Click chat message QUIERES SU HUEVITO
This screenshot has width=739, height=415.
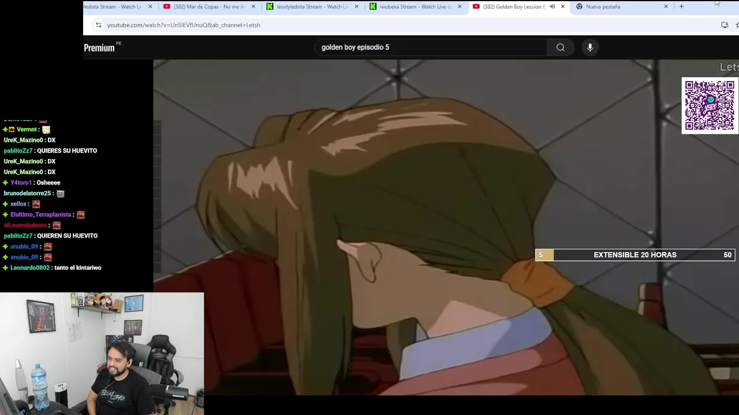[67, 150]
